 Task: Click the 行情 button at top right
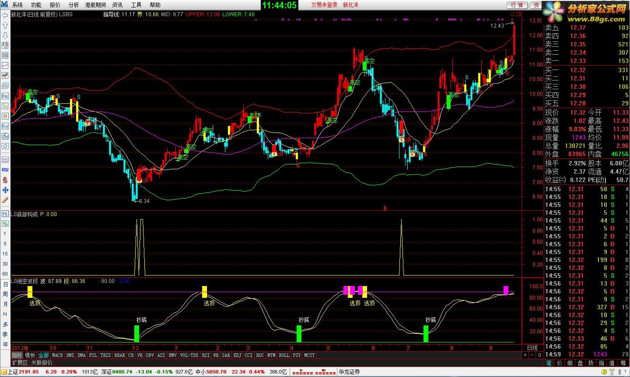517,5
